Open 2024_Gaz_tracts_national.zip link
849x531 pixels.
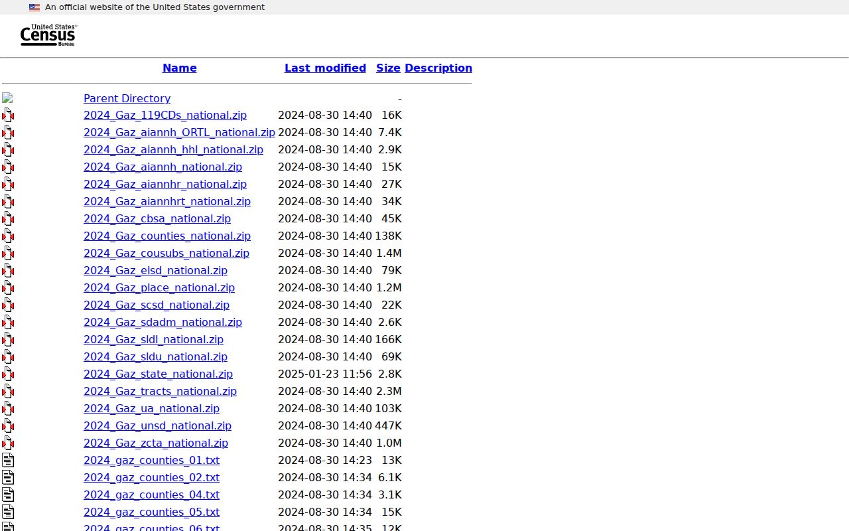pos(160,392)
